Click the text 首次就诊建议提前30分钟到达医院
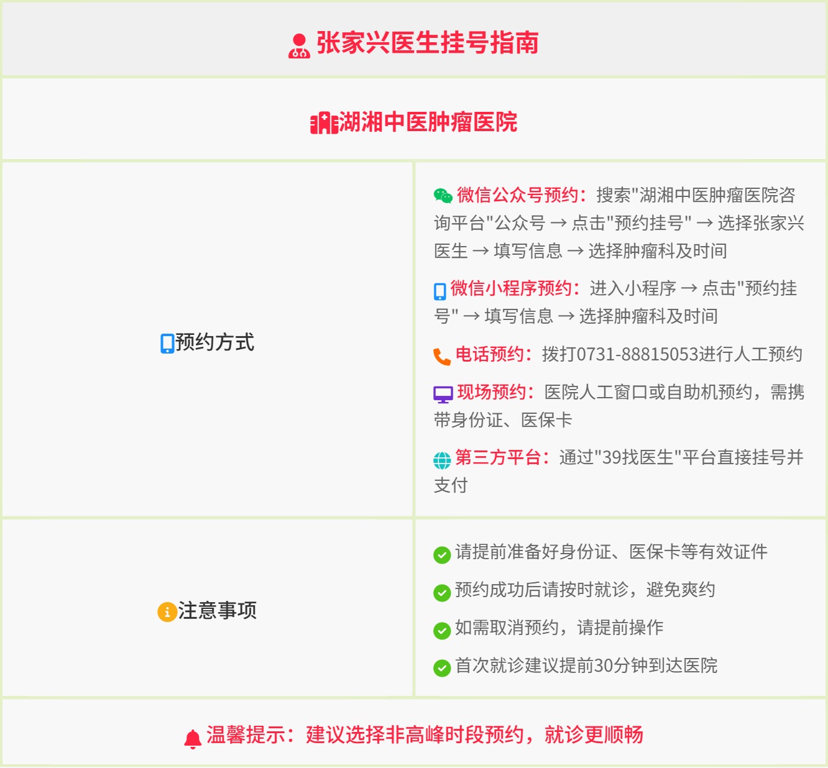The width and height of the screenshot is (828, 768). (586, 665)
